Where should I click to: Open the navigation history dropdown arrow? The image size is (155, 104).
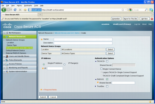point(11,10)
